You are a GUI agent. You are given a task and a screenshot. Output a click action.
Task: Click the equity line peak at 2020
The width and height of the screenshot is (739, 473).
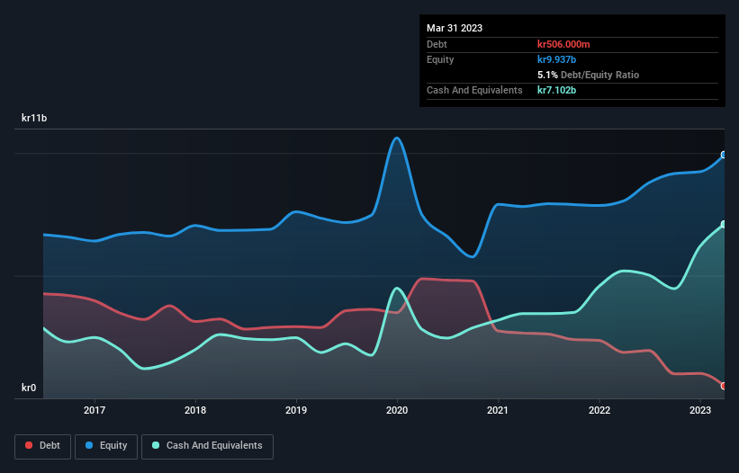tap(397, 138)
